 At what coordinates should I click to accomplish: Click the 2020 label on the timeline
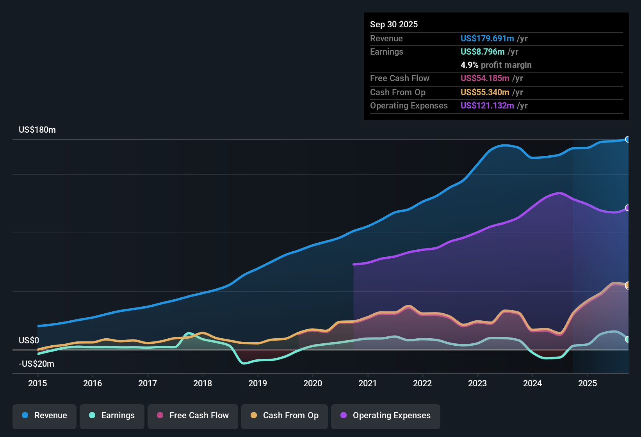pyautogui.click(x=313, y=384)
